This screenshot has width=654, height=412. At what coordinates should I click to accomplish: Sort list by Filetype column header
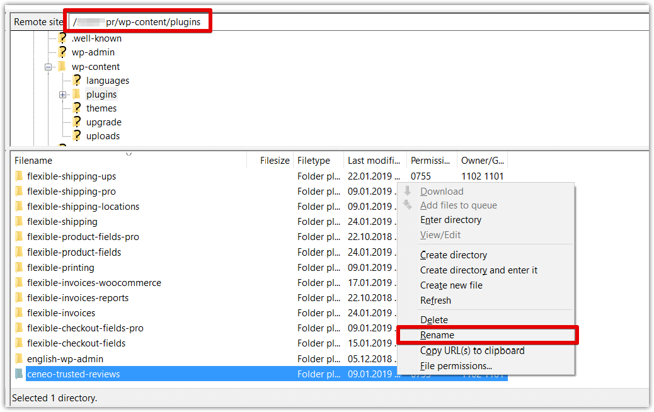tap(318, 161)
